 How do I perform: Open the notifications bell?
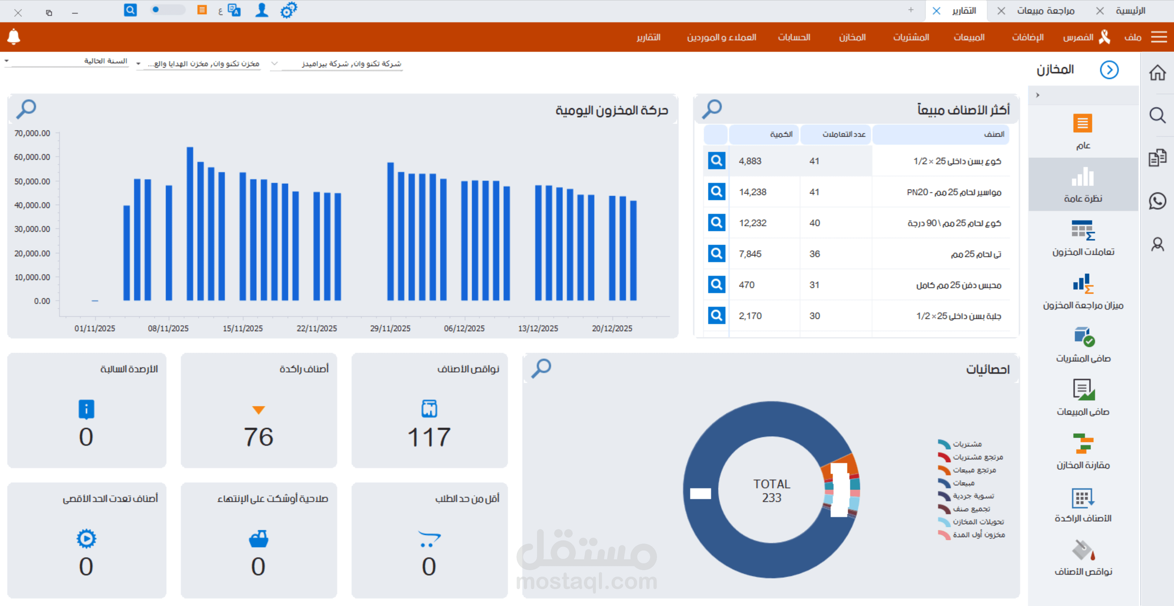pyautogui.click(x=14, y=36)
